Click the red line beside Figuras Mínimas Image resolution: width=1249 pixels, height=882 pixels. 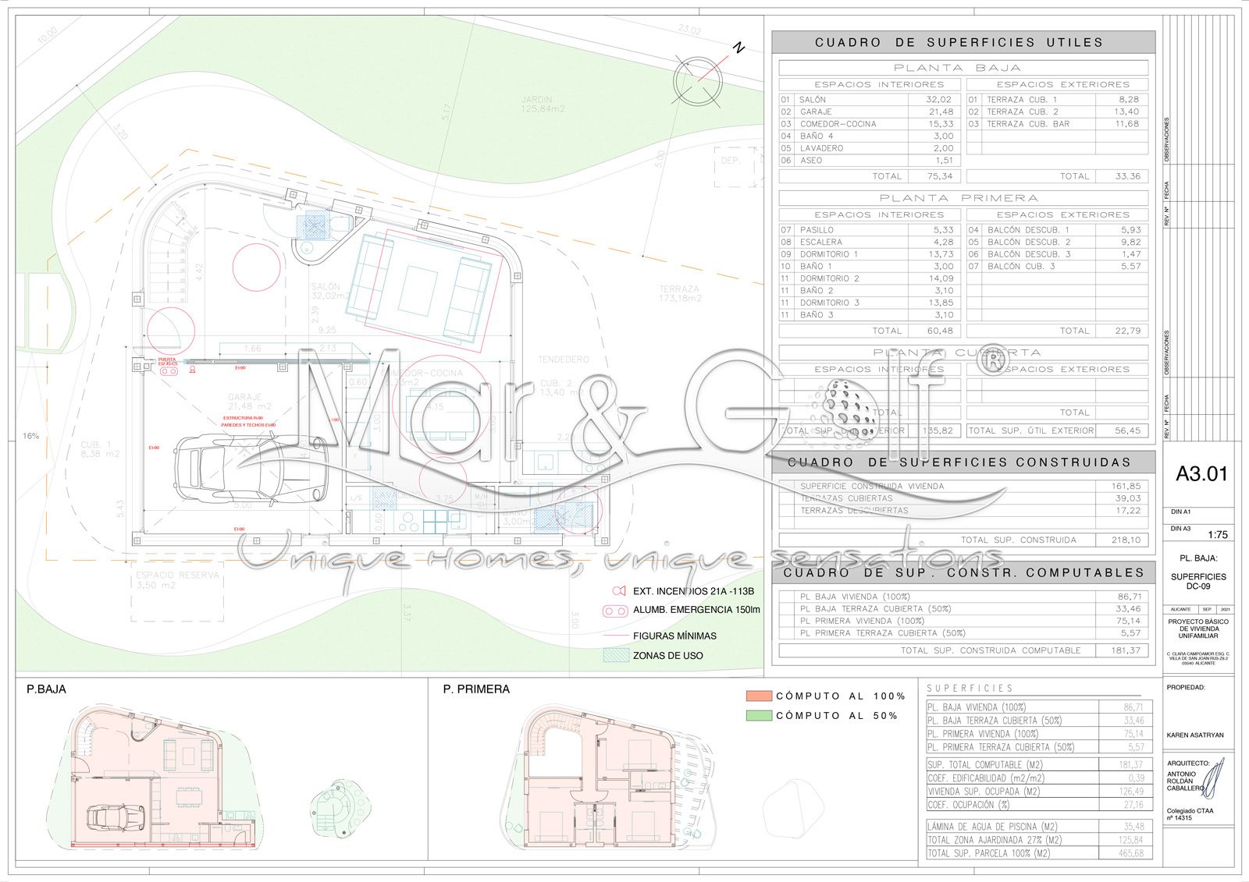click(x=615, y=636)
